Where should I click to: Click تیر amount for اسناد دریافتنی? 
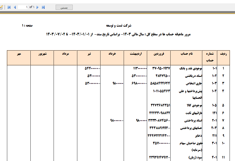coord(94,76)
